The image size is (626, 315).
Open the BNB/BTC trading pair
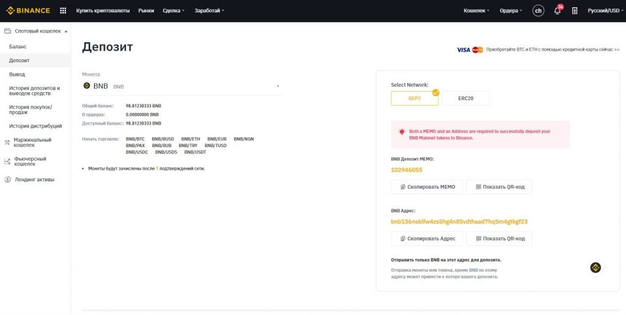(x=135, y=139)
